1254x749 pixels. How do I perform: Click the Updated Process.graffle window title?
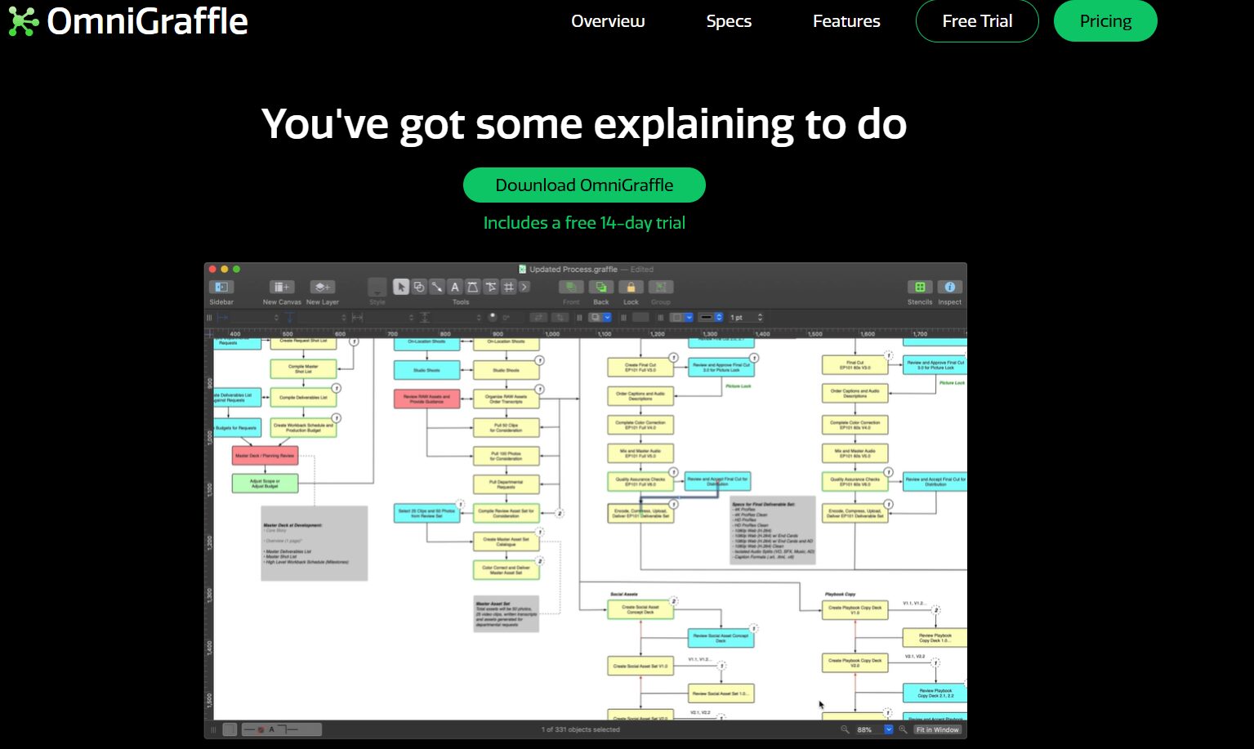click(573, 269)
